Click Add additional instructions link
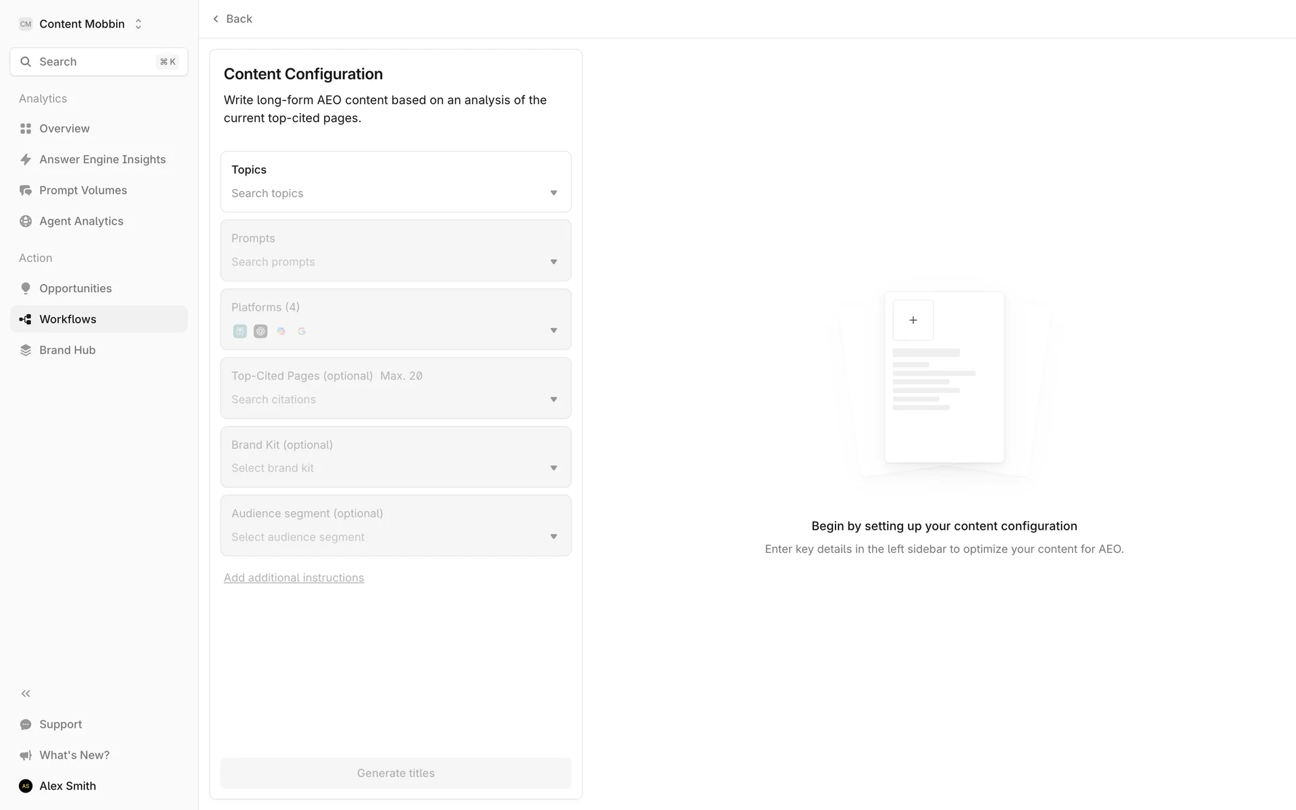 pos(294,578)
